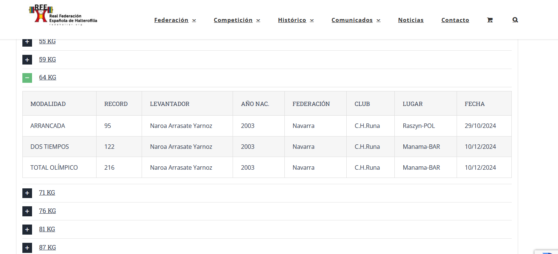Click plus icon beside 76 KG
The height and width of the screenshot is (254, 558).
27,211
